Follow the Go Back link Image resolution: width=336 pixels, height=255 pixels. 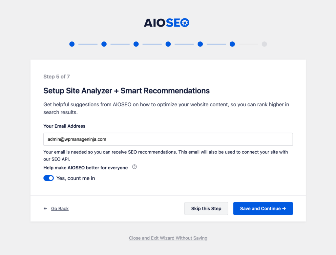60,208
